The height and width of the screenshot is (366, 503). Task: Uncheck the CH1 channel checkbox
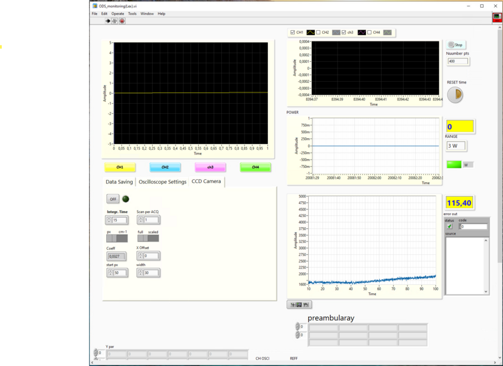(292, 32)
